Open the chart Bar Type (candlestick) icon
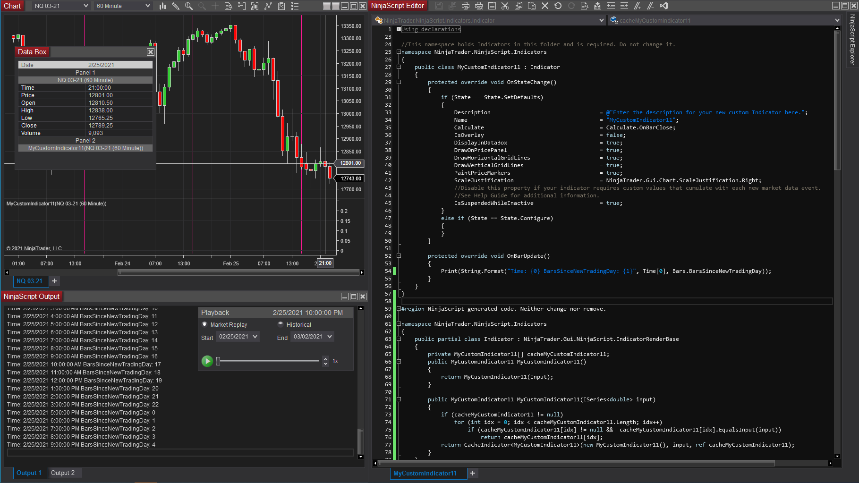The width and height of the screenshot is (859, 483). 162,6
